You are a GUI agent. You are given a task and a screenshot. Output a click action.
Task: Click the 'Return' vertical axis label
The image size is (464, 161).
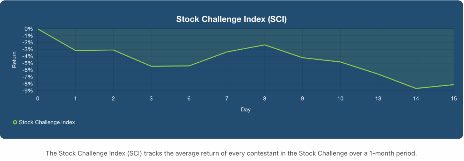[15, 60]
